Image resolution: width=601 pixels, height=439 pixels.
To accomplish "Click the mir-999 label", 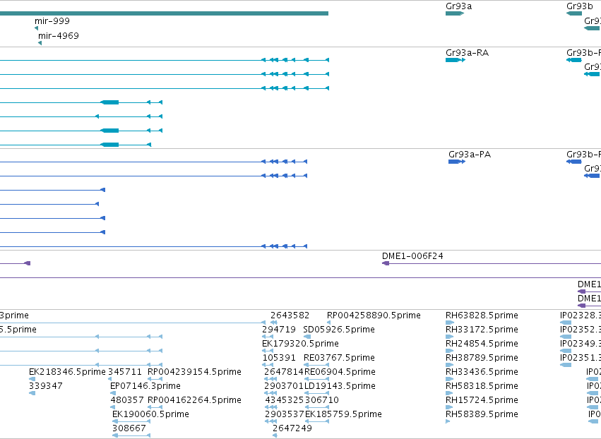I will coord(52,21).
